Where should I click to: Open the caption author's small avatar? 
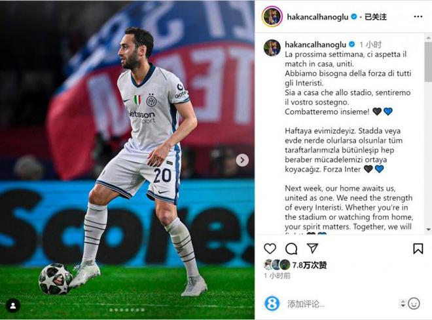coord(272,48)
